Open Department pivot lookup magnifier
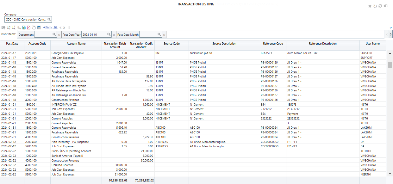 pos(54,34)
